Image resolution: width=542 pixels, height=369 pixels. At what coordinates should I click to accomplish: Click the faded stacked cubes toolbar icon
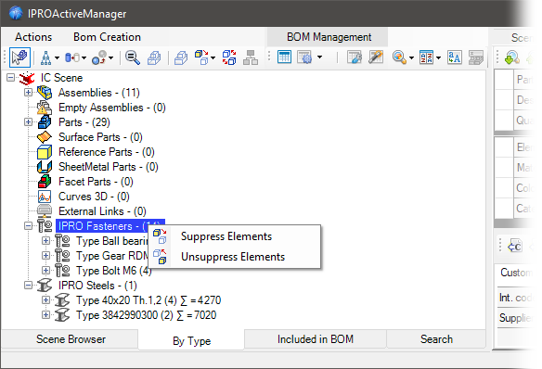[154, 57]
